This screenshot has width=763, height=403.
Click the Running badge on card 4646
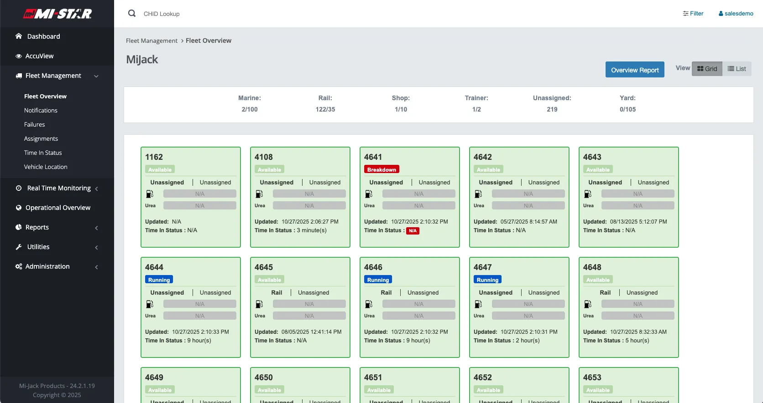pos(378,280)
